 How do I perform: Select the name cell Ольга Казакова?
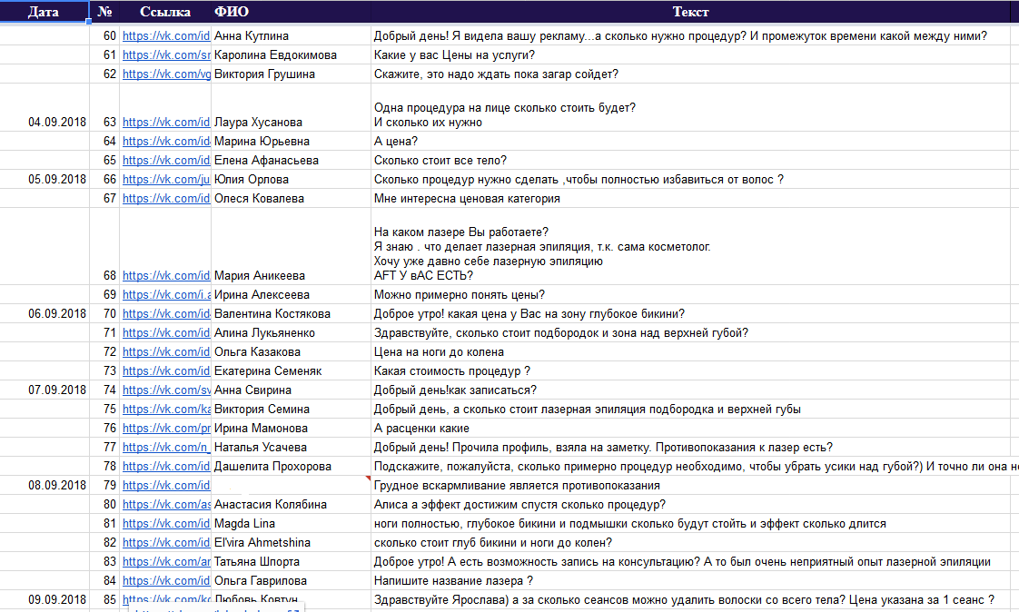pos(291,351)
